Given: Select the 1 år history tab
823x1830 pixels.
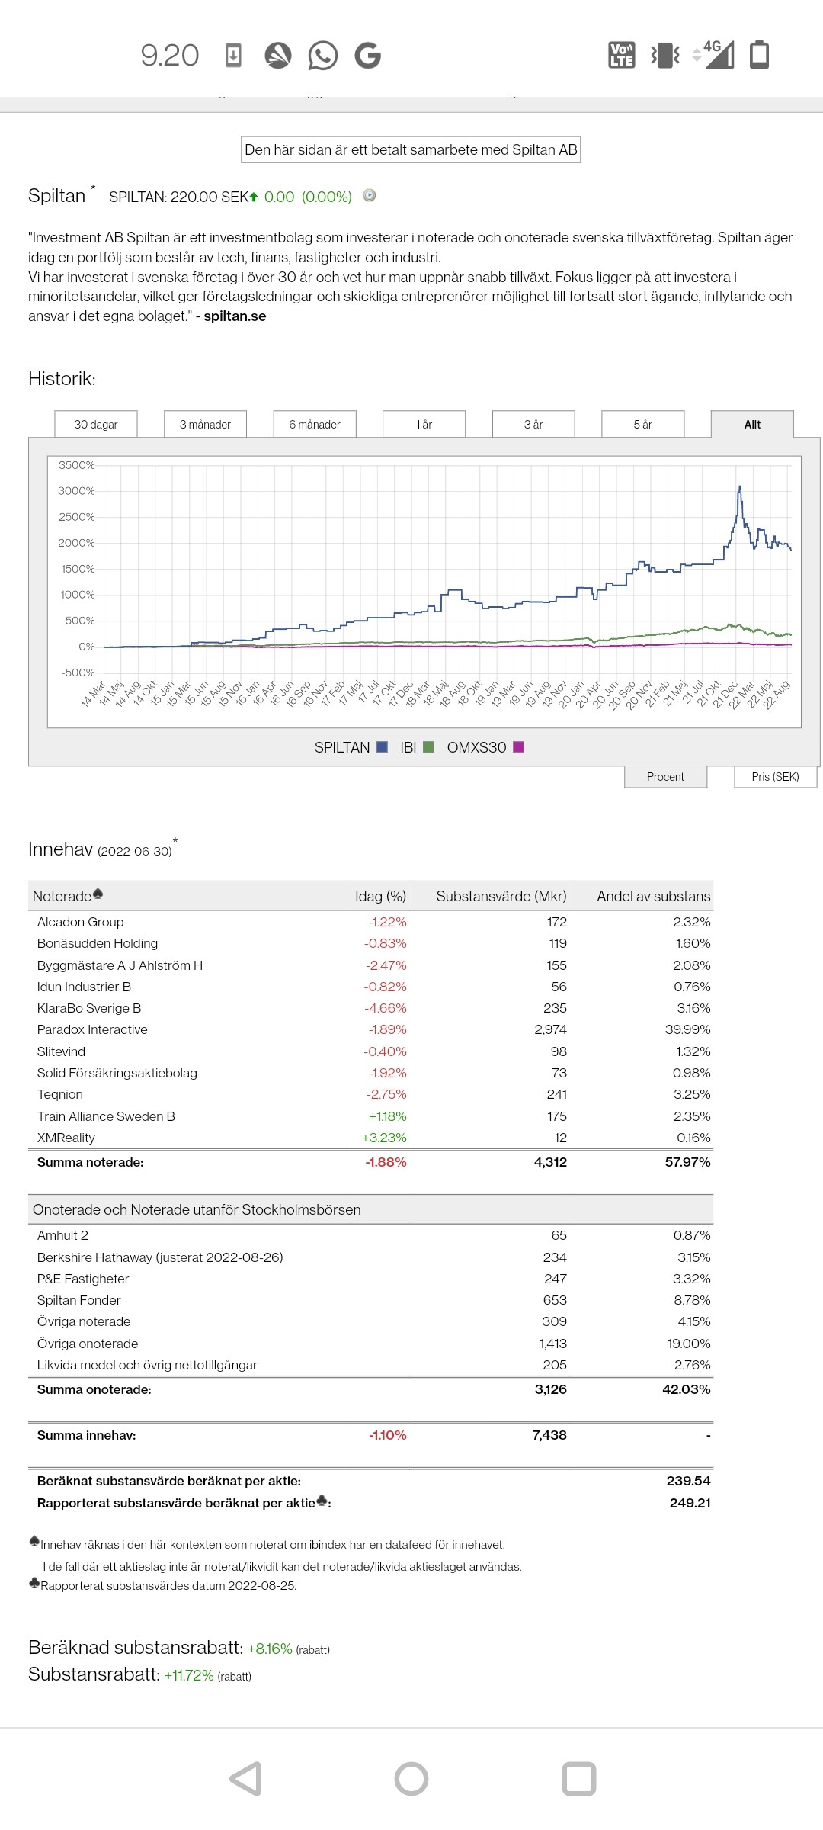Looking at the screenshot, I should (424, 425).
